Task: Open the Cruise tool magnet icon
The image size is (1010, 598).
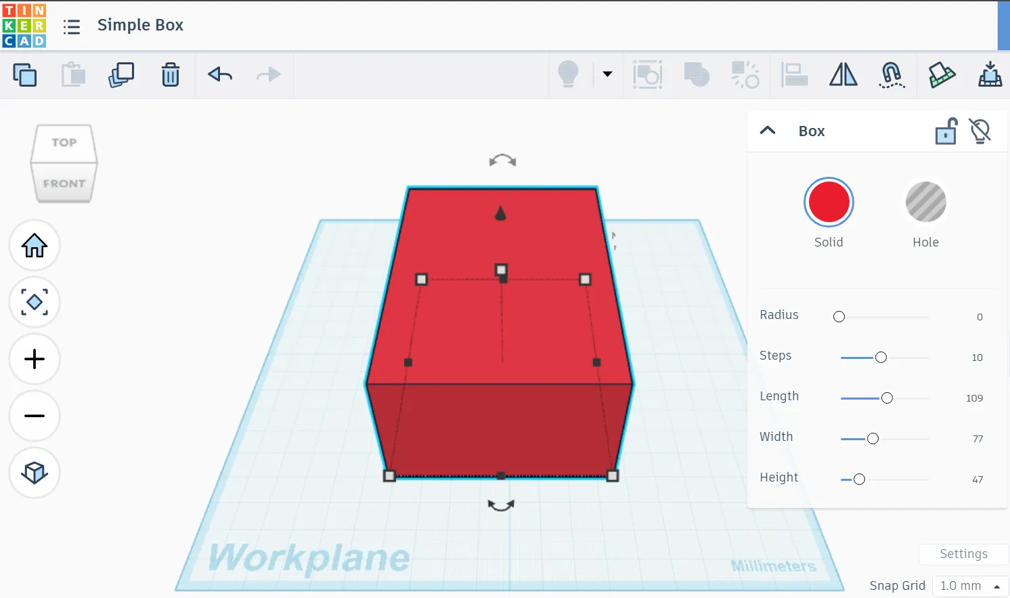Action: click(x=892, y=74)
